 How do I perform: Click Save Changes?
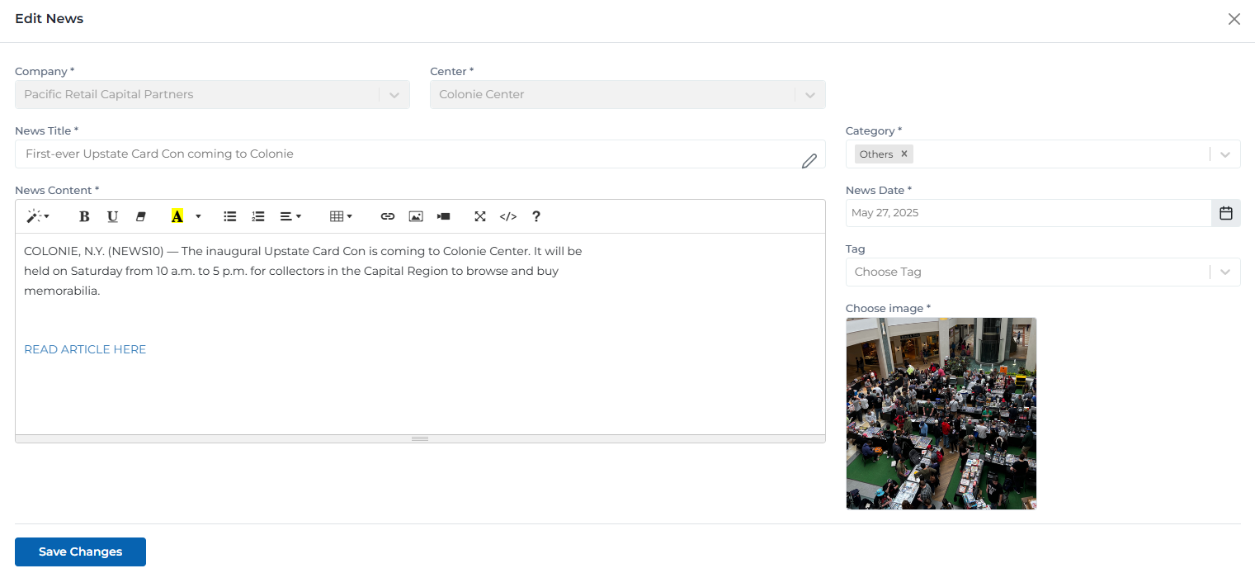80,552
